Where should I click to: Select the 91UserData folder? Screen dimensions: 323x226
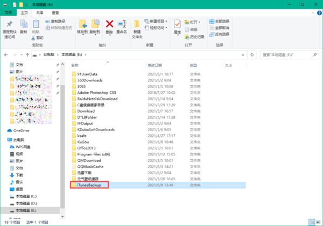pyautogui.click(x=87, y=74)
